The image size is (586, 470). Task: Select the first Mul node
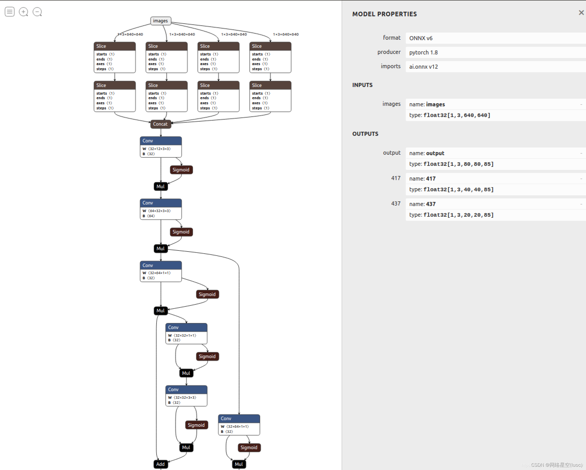160,186
